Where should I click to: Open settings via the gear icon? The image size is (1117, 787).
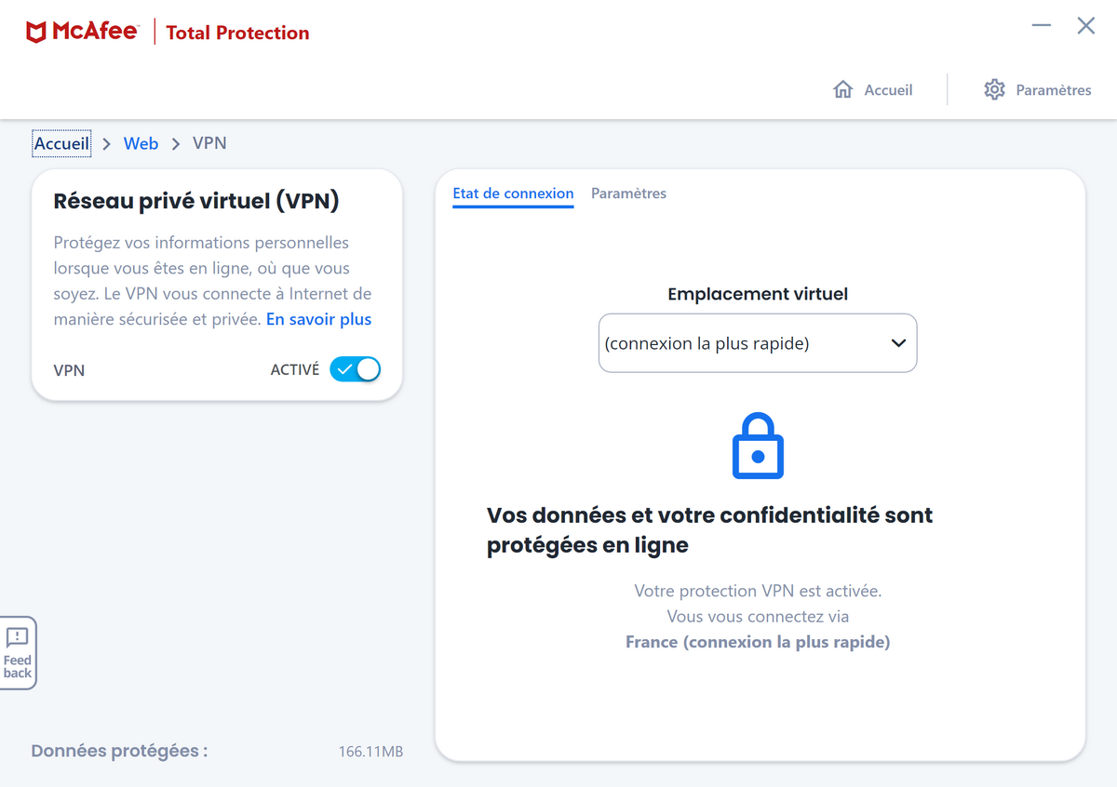pos(994,90)
